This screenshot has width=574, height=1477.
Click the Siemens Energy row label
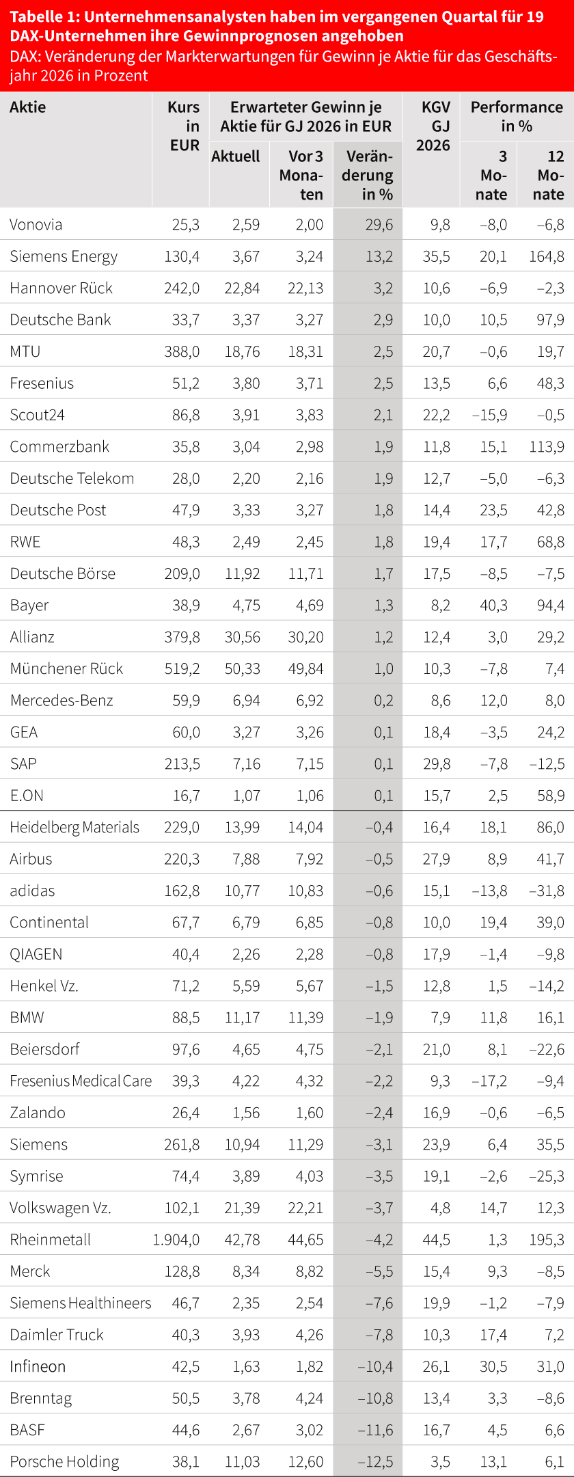click(x=64, y=257)
